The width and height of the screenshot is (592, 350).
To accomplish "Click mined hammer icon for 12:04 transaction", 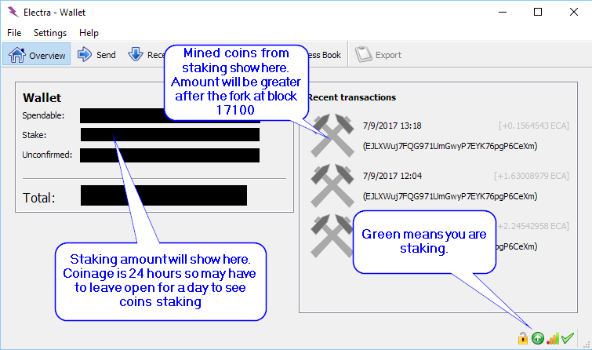I will (x=332, y=185).
